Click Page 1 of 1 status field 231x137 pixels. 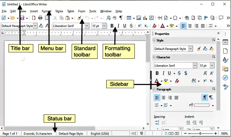coord(10,134)
